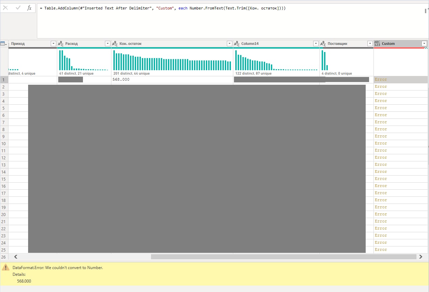The image size is (429, 292).
Task: Select the Column14 column header
Action: [x=276, y=44]
